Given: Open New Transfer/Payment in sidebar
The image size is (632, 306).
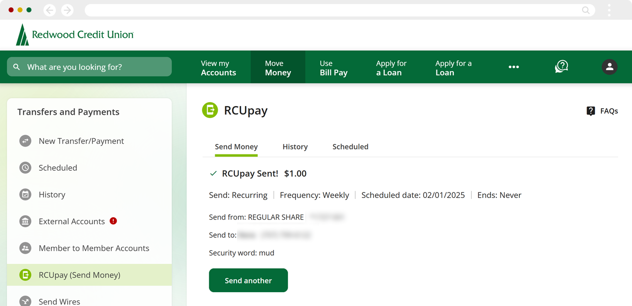Looking at the screenshot, I should point(89,141).
